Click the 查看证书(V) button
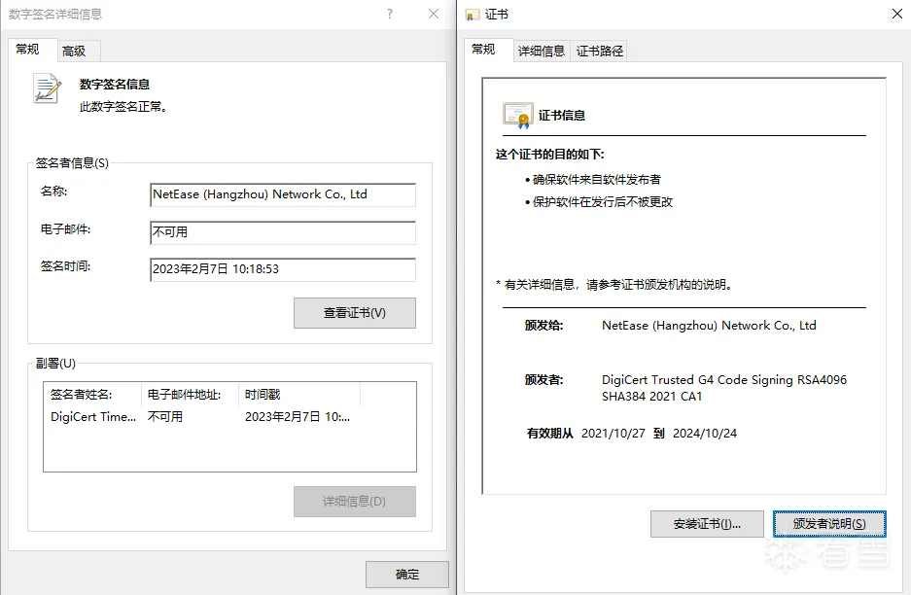The height and width of the screenshot is (595, 911). (355, 313)
